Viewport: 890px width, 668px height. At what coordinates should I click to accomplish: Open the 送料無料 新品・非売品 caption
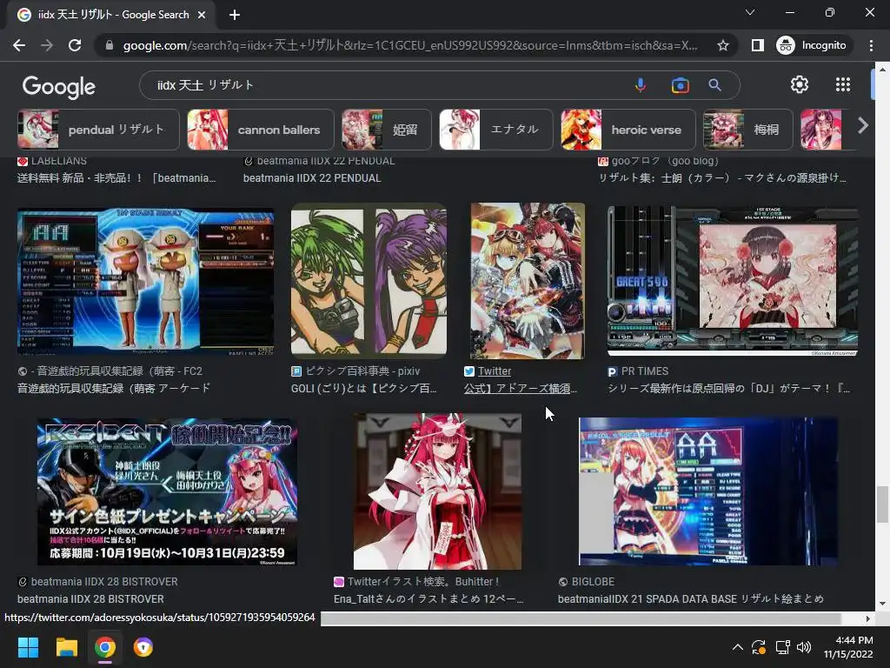click(116, 178)
